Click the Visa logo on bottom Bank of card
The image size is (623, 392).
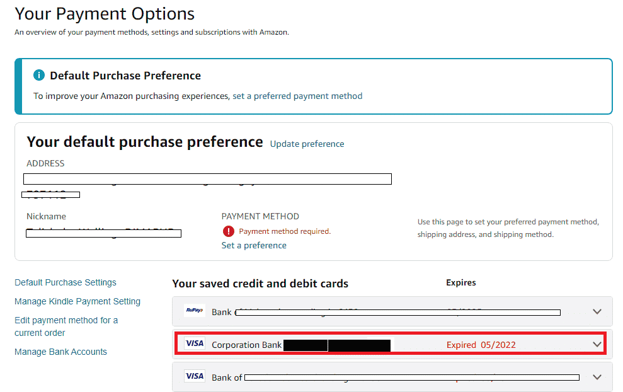(195, 376)
